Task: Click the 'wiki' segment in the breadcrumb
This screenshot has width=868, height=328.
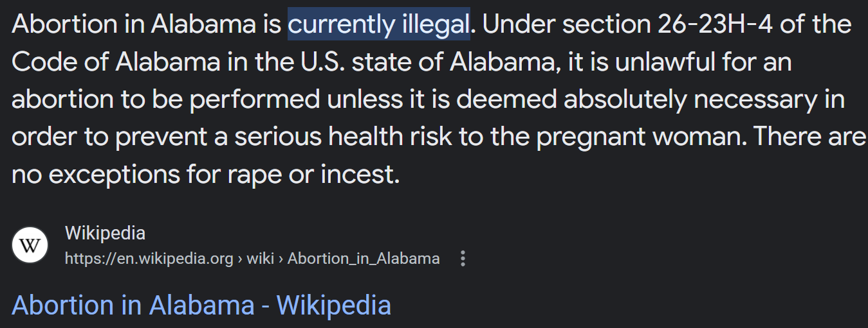Action: 260,259
